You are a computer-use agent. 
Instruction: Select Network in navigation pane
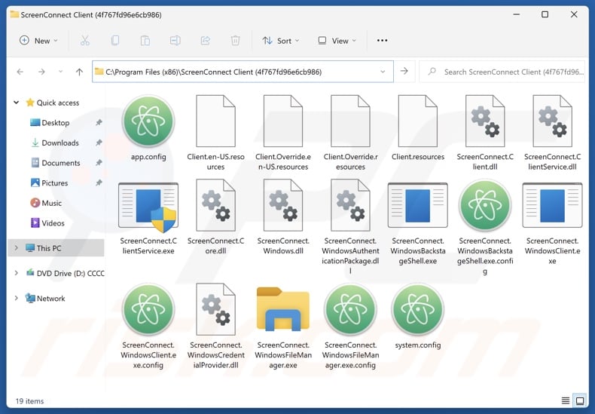(45, 298)
